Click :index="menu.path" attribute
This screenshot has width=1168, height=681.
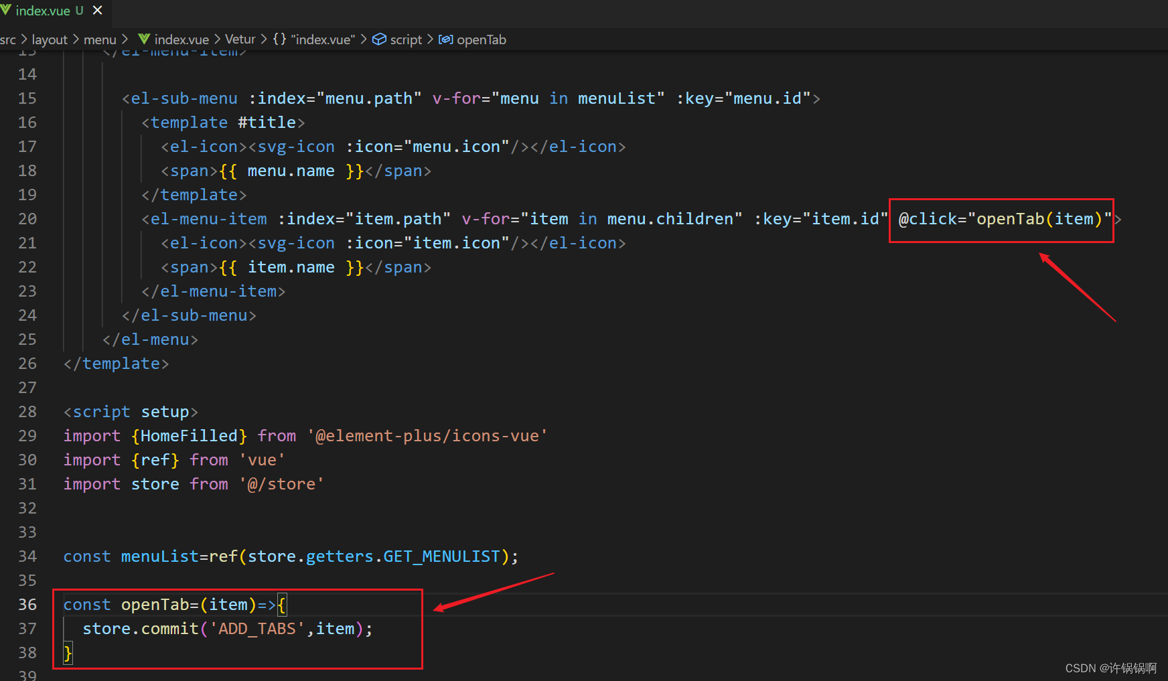click(335, 98)
